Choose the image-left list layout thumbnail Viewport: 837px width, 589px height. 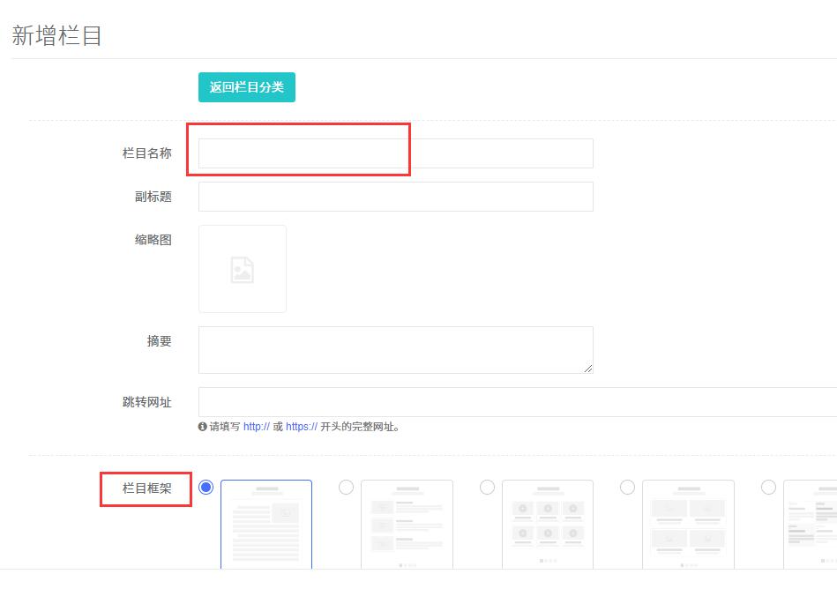[407, 524]
